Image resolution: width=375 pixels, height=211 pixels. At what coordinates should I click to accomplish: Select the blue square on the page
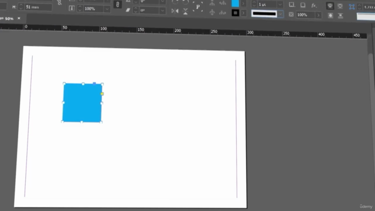coord(82,103)
